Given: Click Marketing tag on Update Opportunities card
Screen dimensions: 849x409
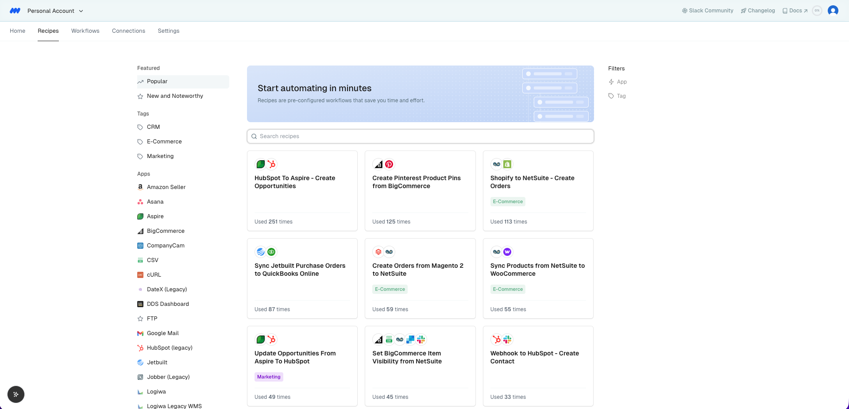Looking at the screenshot, I should click(x=269, y=377).
